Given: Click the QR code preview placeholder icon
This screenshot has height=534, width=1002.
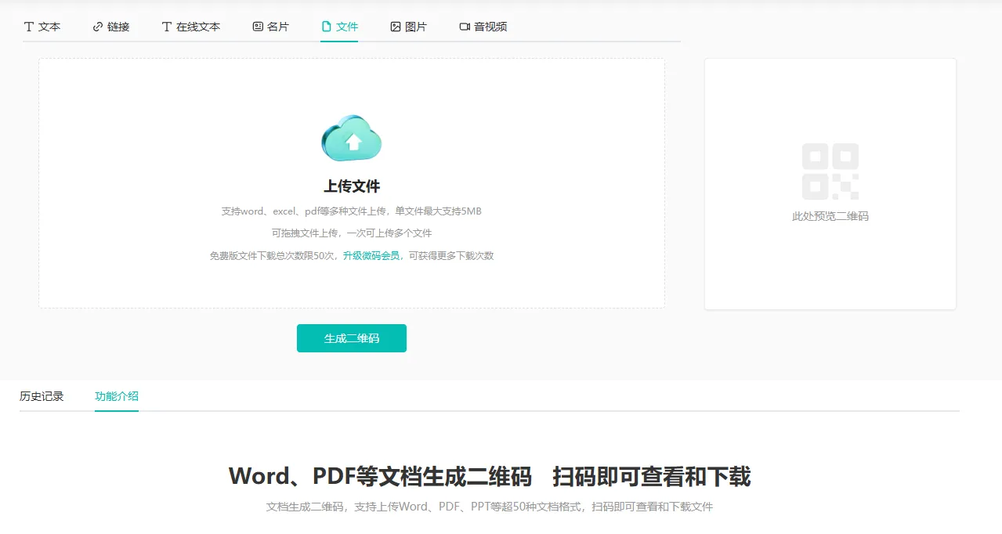Looking at the screenshot, I should (830, 171).
